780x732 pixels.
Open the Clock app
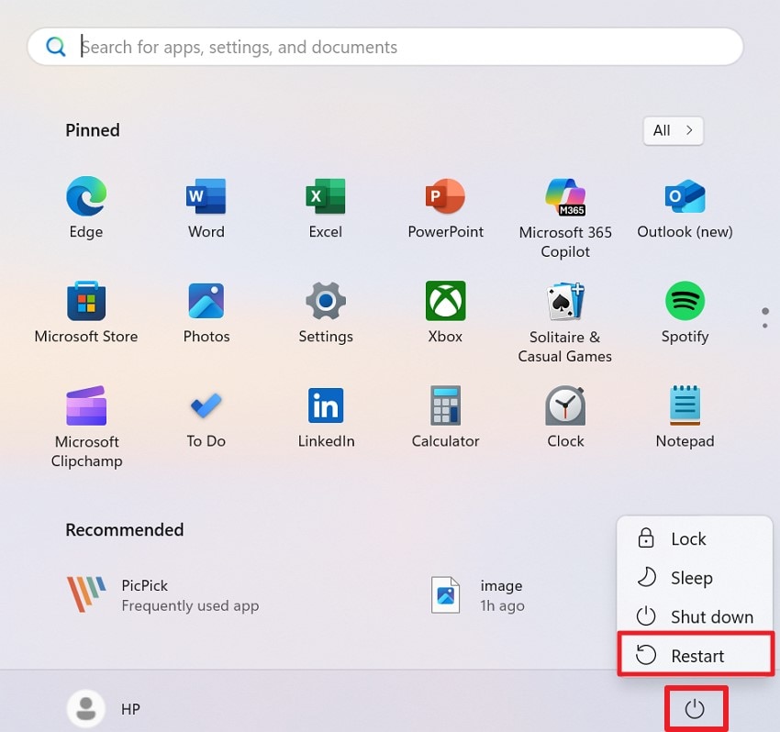point(565,418)
